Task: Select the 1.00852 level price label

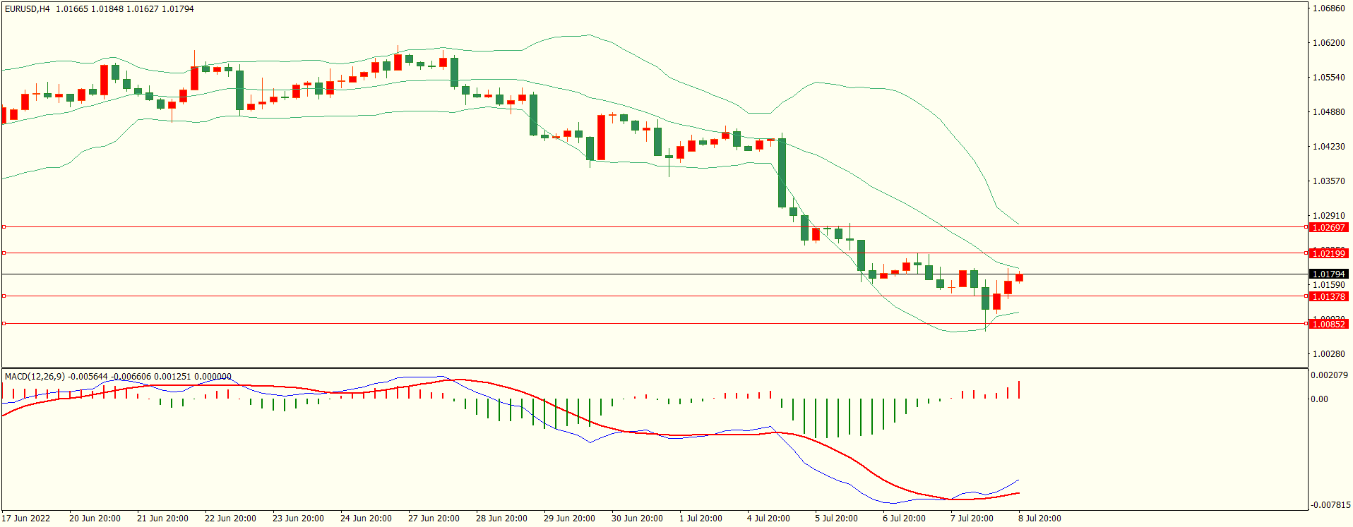Action: tap(1328, 324)
